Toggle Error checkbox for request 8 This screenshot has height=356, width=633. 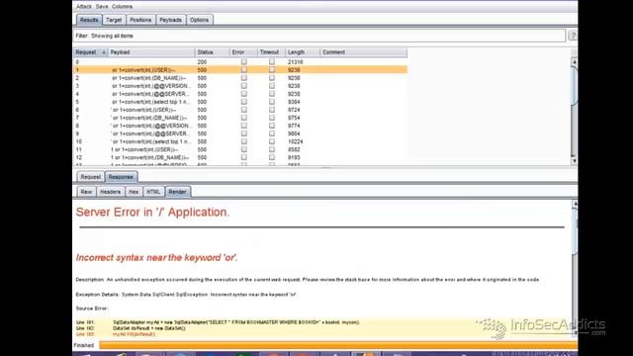click(244, 126)
